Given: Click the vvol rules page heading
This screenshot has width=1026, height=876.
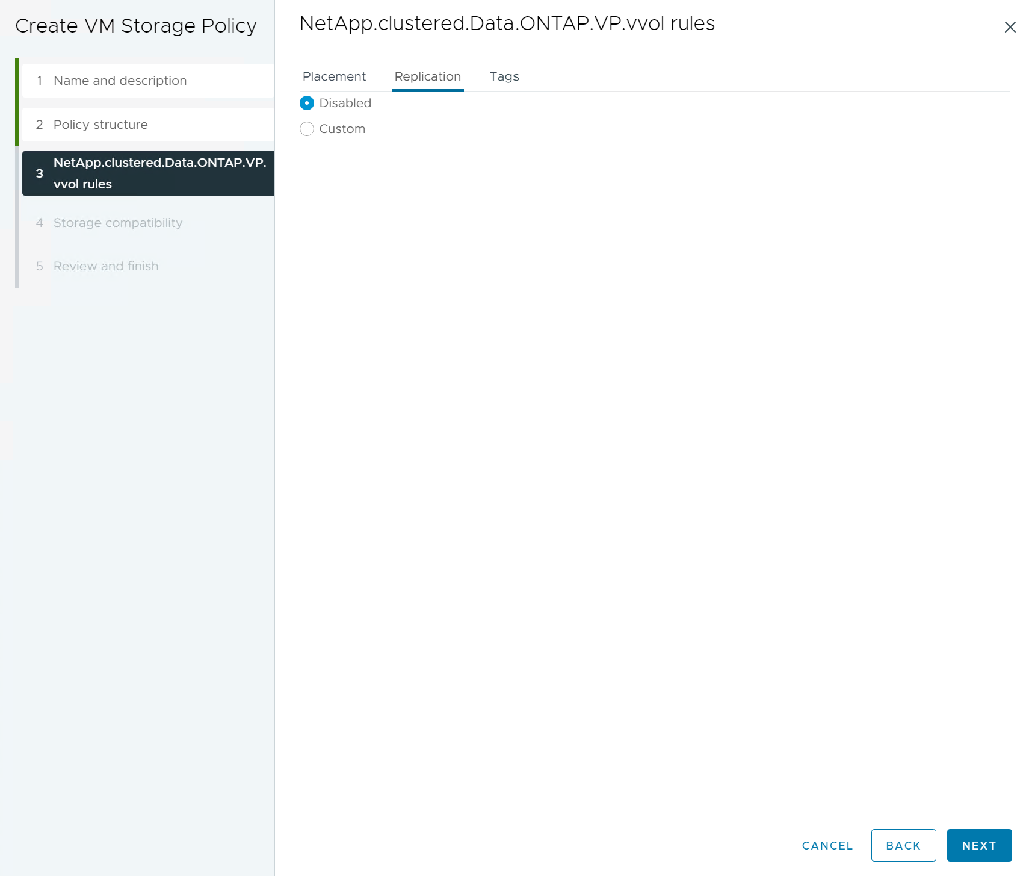Looking at the screenshot, I should (507, 23).
